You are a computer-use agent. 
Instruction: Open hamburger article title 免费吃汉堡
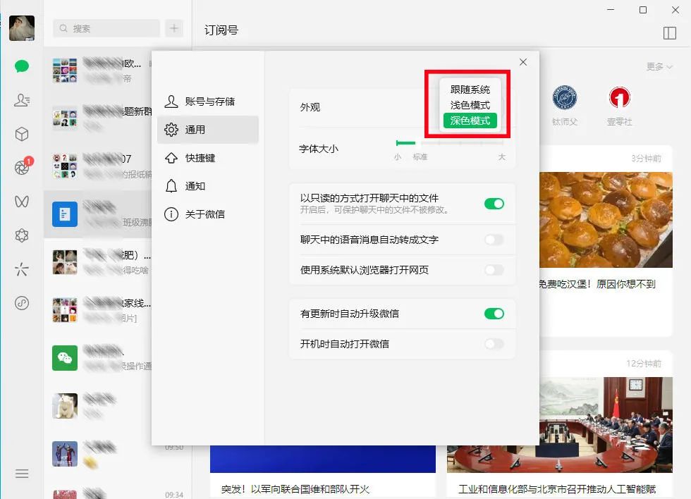pos(598,284)
